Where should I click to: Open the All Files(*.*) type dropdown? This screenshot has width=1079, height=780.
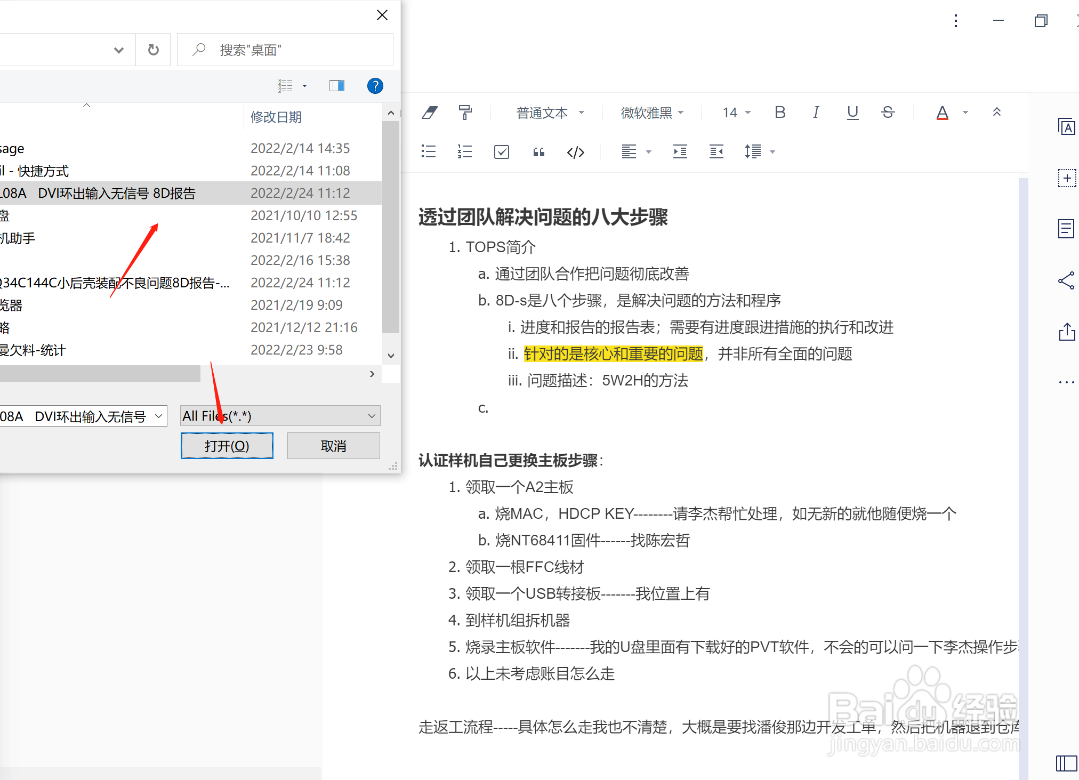pos(280,416)
